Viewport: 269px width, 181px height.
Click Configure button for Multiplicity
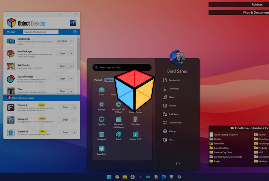pyautogui.click(x=63, y=41)
